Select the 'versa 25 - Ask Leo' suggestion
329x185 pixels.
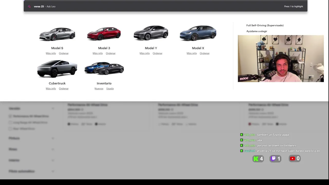tap(166, 6)
